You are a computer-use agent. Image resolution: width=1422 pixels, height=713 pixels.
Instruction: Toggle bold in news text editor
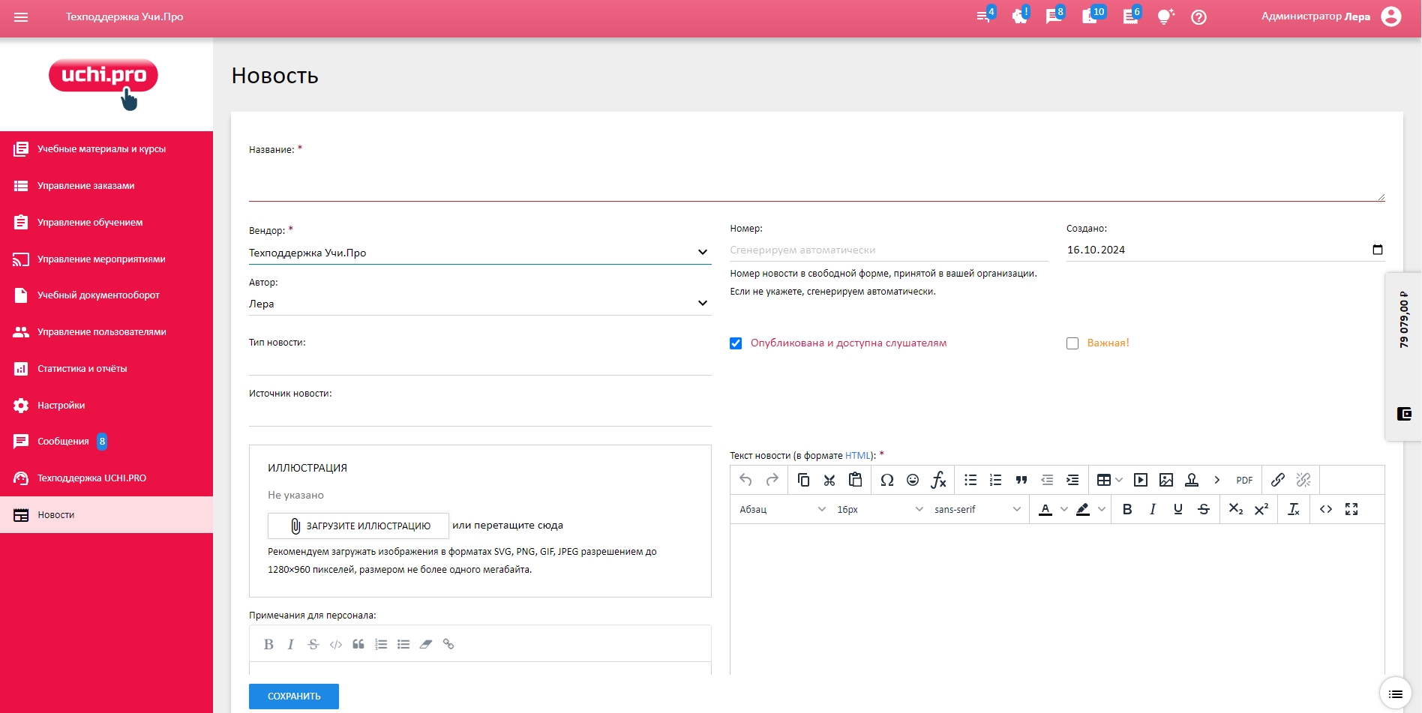1127,509
